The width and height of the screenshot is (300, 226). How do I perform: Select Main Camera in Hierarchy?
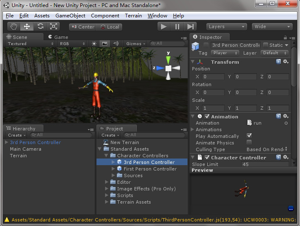(26, 149)
